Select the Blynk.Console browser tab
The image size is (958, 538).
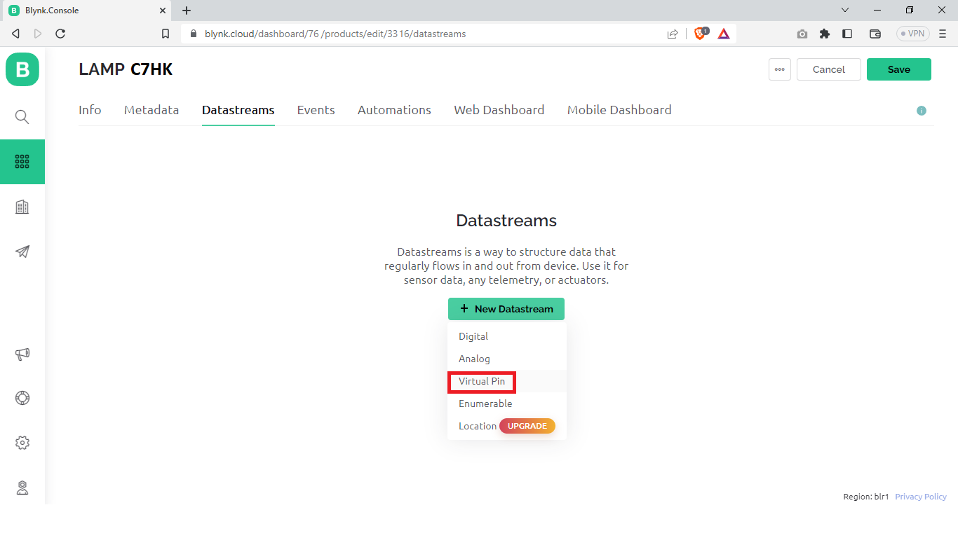tap(88, 11)
